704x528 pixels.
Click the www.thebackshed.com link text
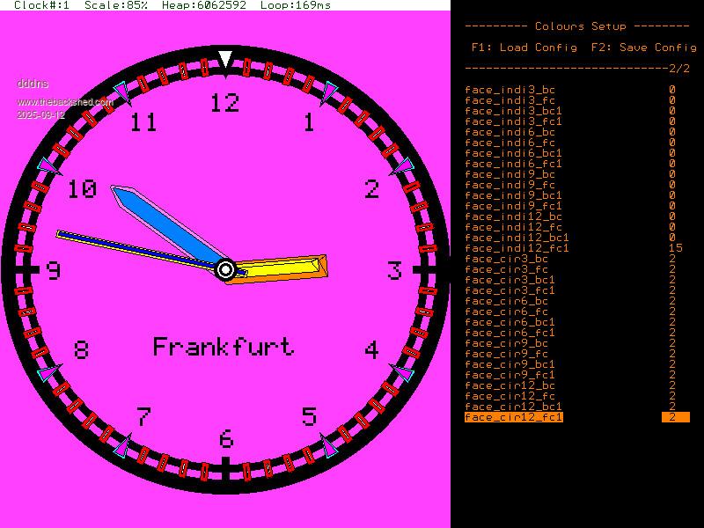pos(65,102)
